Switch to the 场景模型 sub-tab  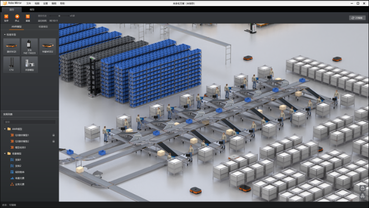coord(44,26)
